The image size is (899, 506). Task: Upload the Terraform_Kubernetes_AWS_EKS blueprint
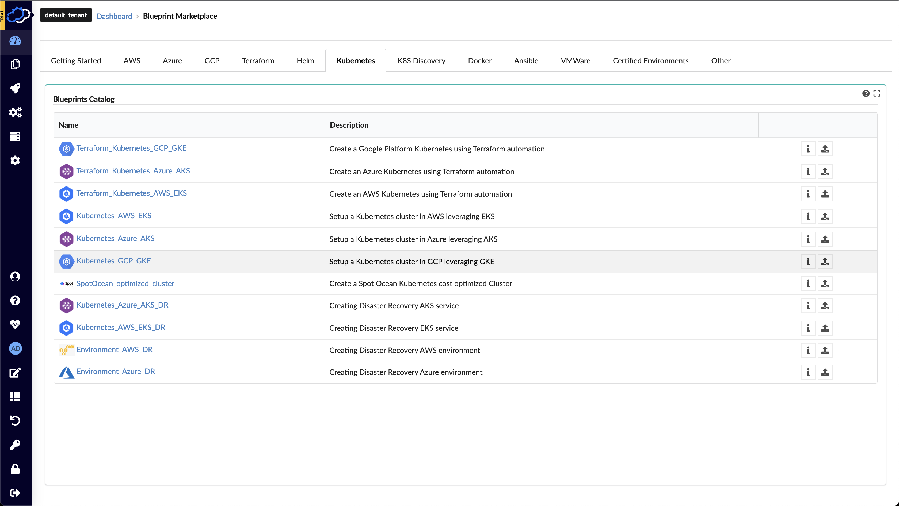(x=825, y=194)
